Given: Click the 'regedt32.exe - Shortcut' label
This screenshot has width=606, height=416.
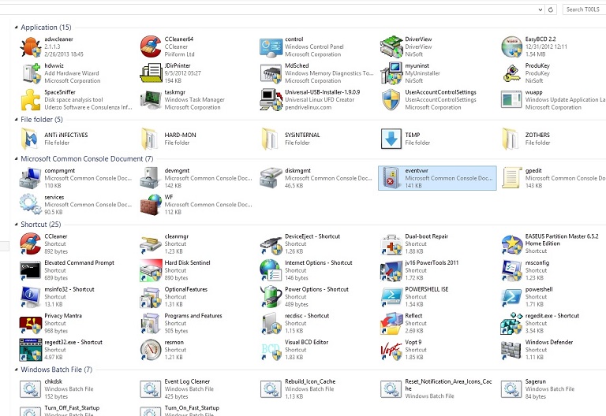Looking at the screenshot, I should (x=73, y=342).
